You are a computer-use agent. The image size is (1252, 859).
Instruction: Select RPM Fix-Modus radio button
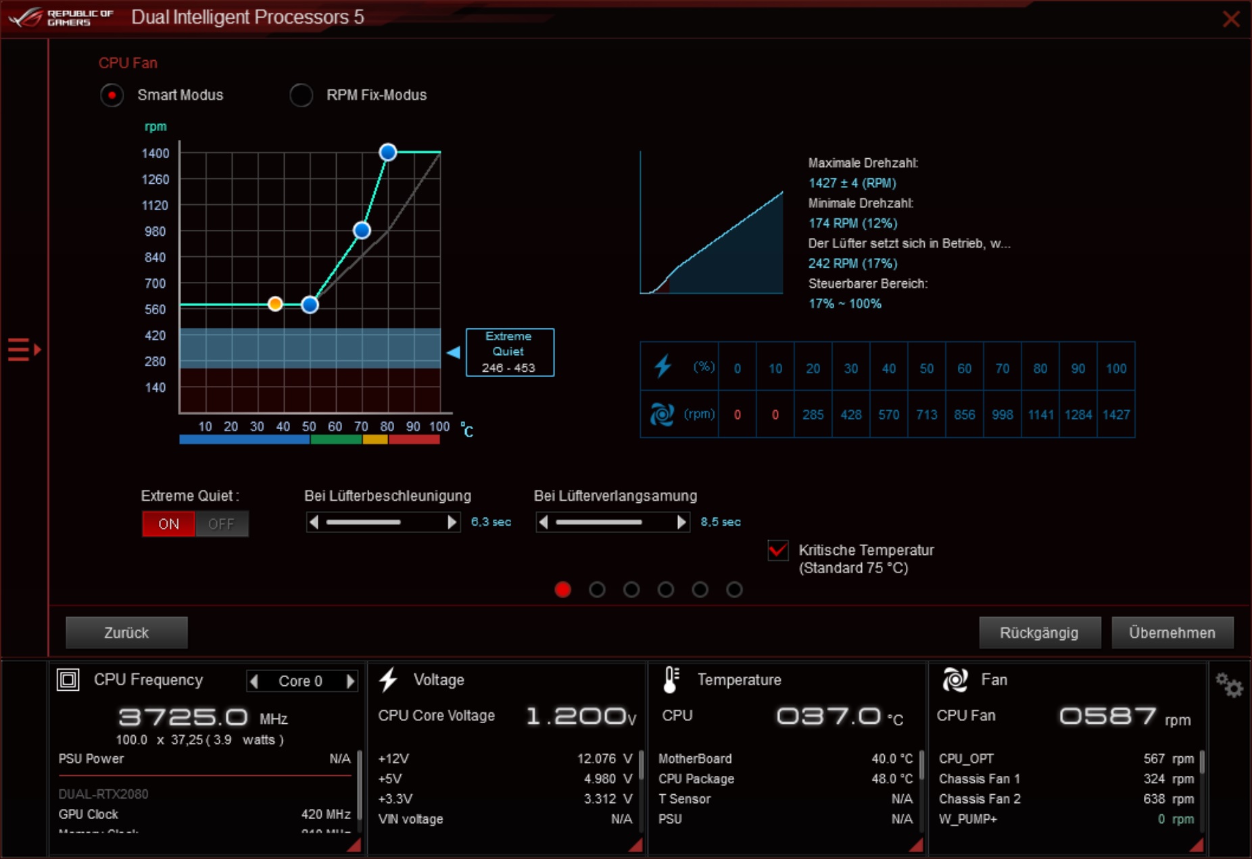[302, 95]
